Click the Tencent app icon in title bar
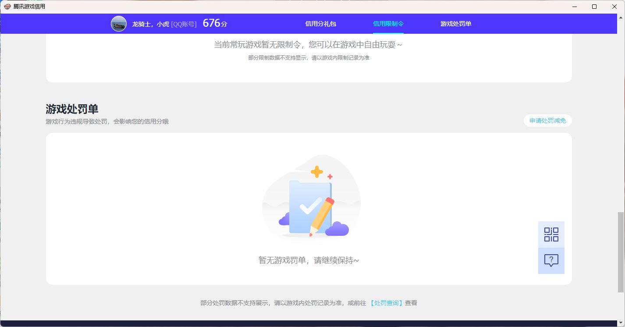 point(7,7)
